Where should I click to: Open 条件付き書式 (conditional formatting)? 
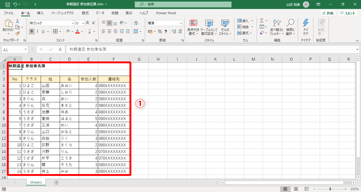193,27
